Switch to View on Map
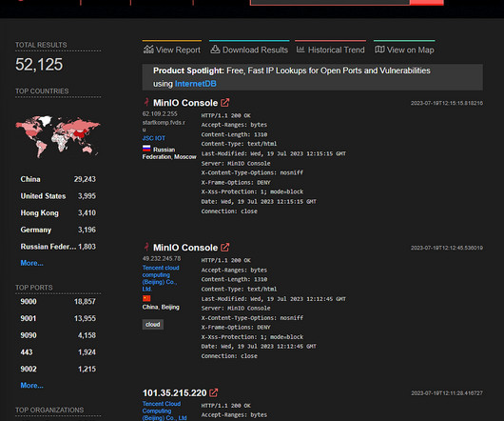Image resolution: width=504 pixels, height=421 pixels. pyautogui.click(x=404, y=50)
